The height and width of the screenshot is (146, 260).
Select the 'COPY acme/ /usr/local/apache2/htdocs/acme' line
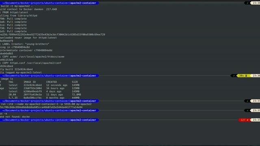(x=33, y=57)
